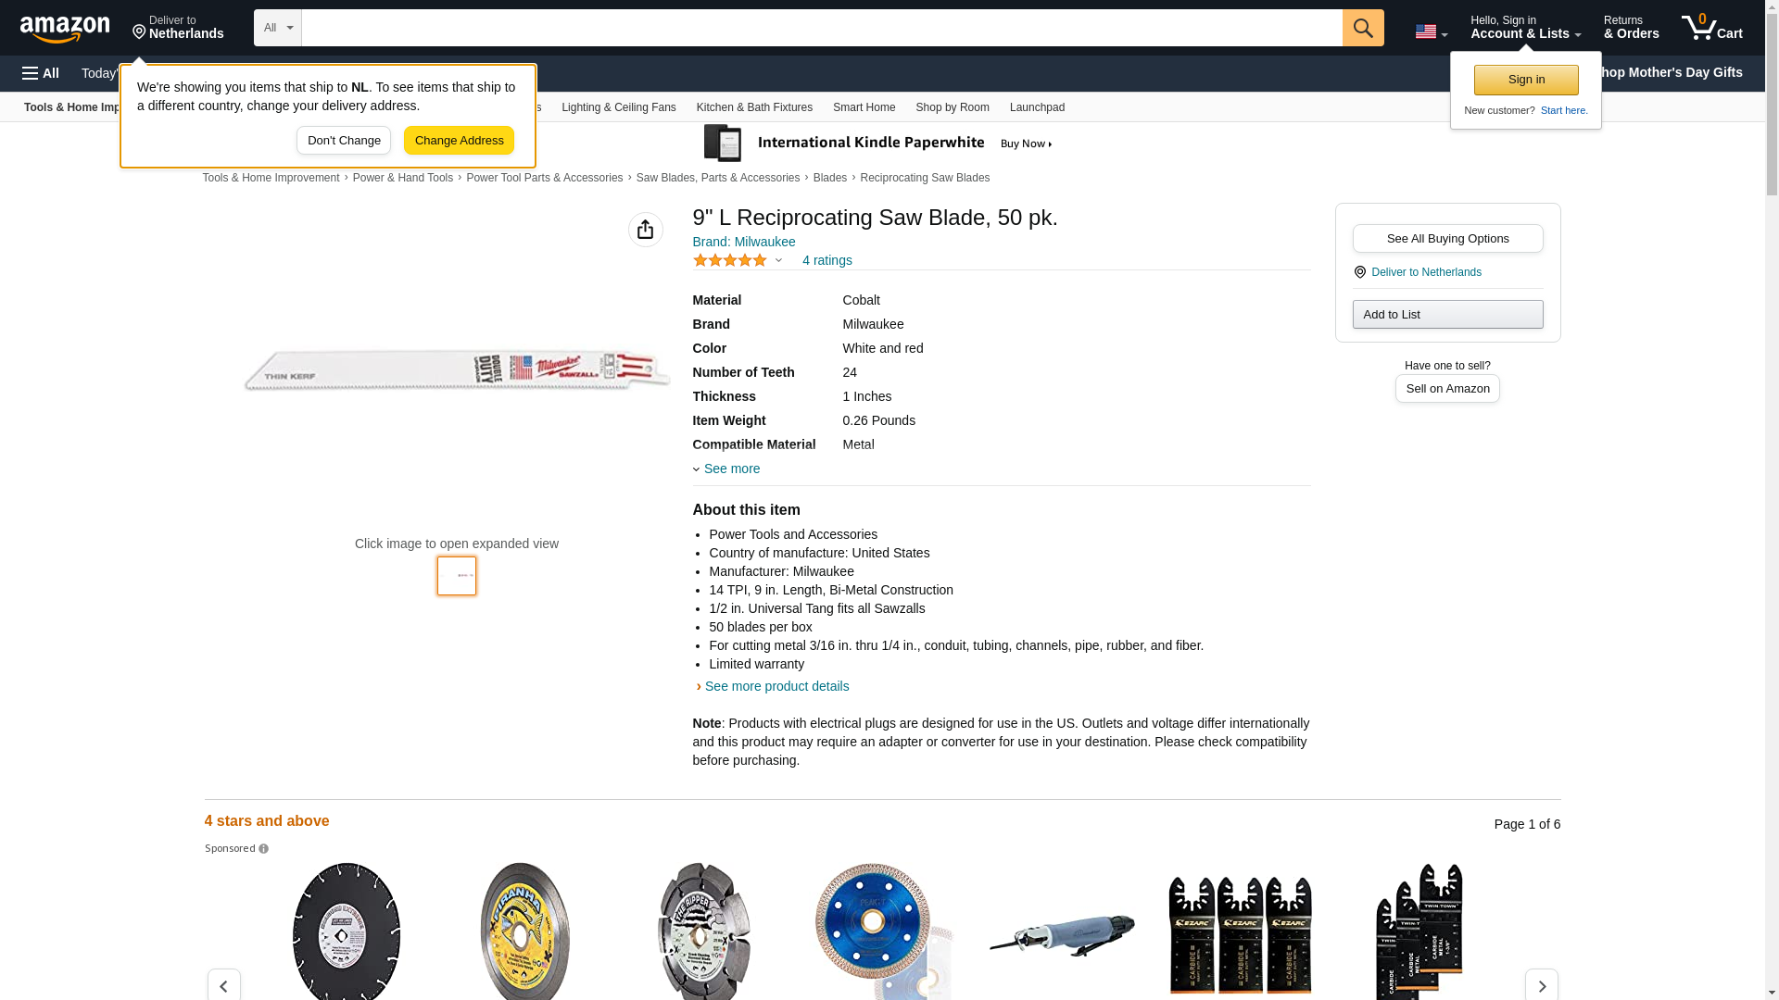The image size is (1779, 1000).
Task: Open the search category All dropdown
Action: pos(277,28)
